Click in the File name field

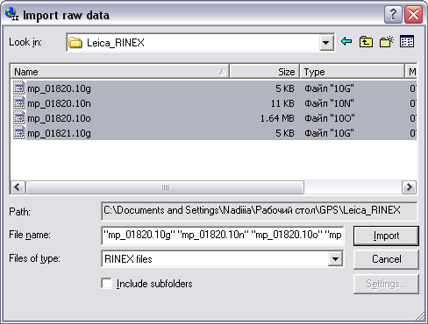pyautogui.click(x=223, y=236)
